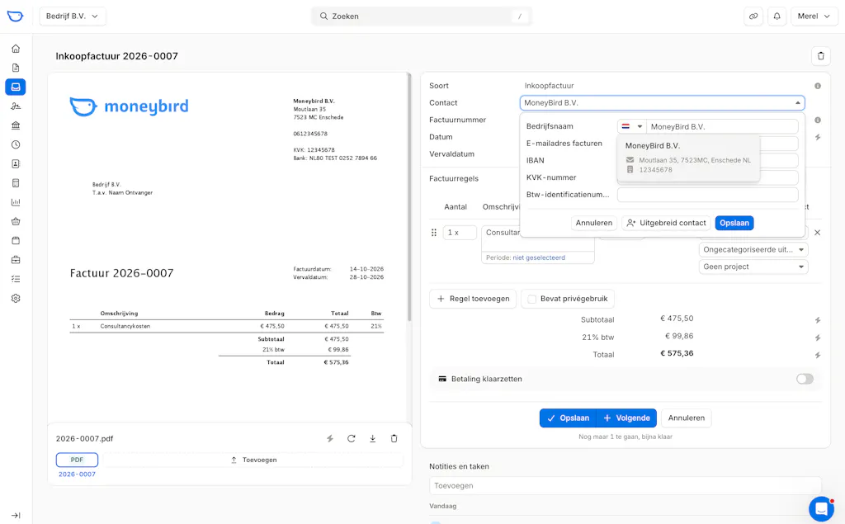This screenshot has height=524, width=845.
Task: Open the Bedrijf B.V. administration dropdown
Action: pos(73,17)
